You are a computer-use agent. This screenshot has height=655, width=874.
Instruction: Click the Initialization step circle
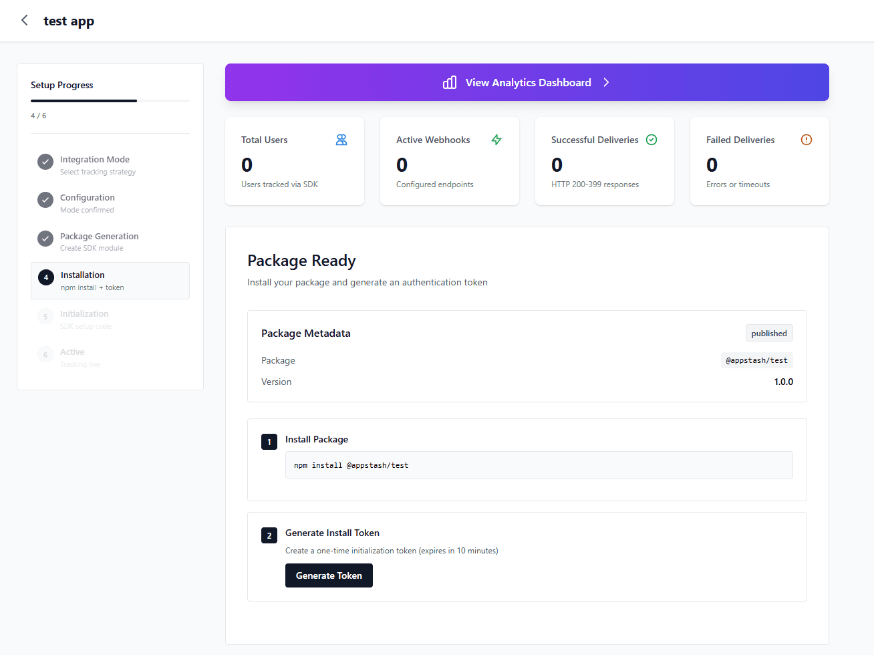click(45, 315)
